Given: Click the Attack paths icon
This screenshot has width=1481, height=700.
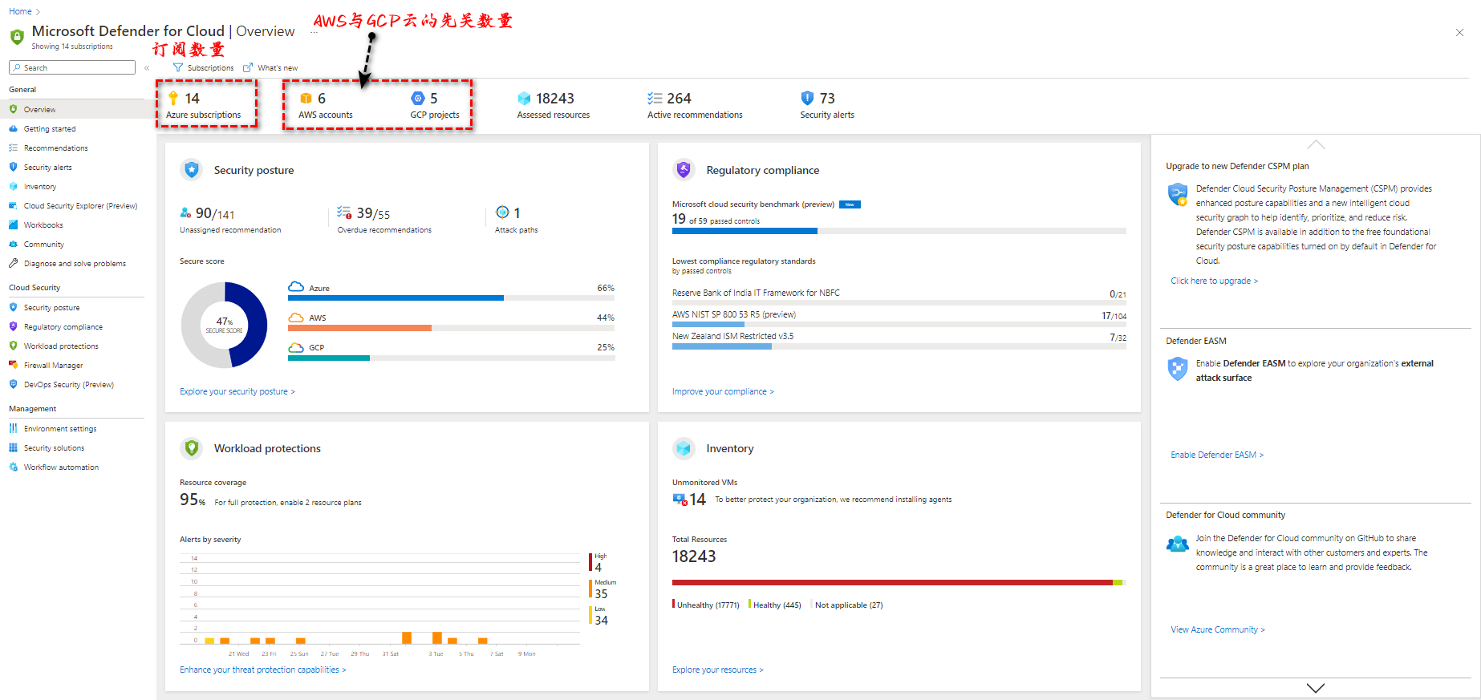Looking at the screenshot, I should [502, 212].
